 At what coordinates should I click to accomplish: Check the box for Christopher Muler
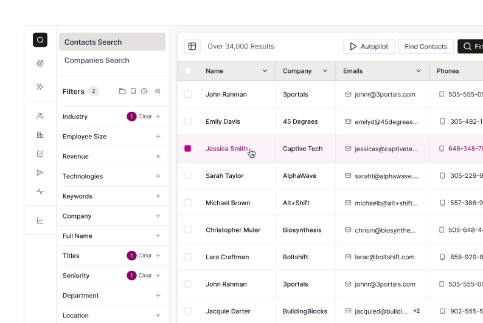tap(187, 230)
